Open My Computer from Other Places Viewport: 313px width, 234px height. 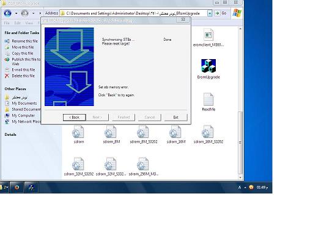click(23, 115)
